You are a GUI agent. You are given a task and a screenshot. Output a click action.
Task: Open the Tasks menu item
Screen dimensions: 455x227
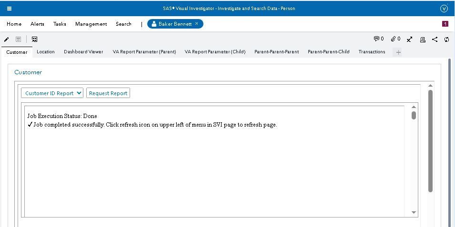point(60,24)
